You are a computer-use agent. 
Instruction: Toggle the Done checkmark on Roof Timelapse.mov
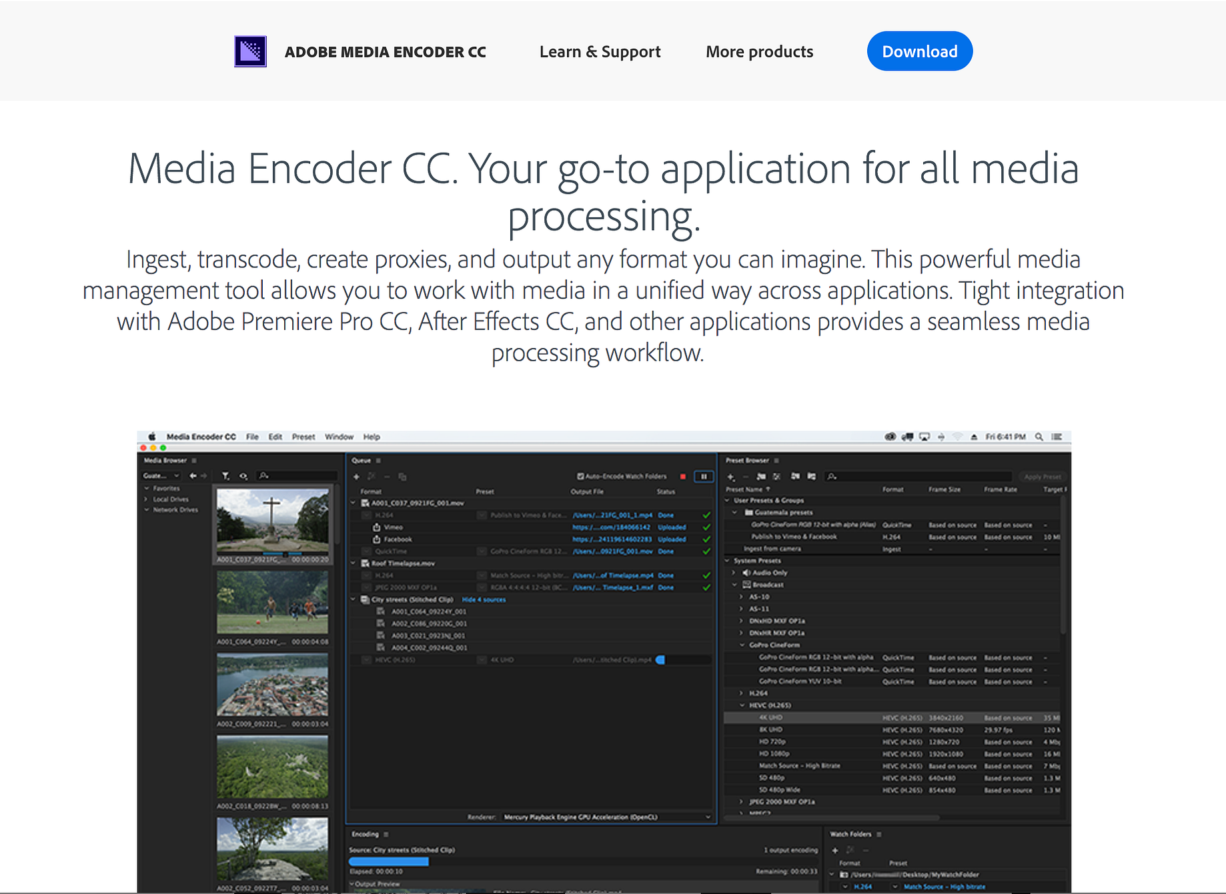click(x=706, y=575)
